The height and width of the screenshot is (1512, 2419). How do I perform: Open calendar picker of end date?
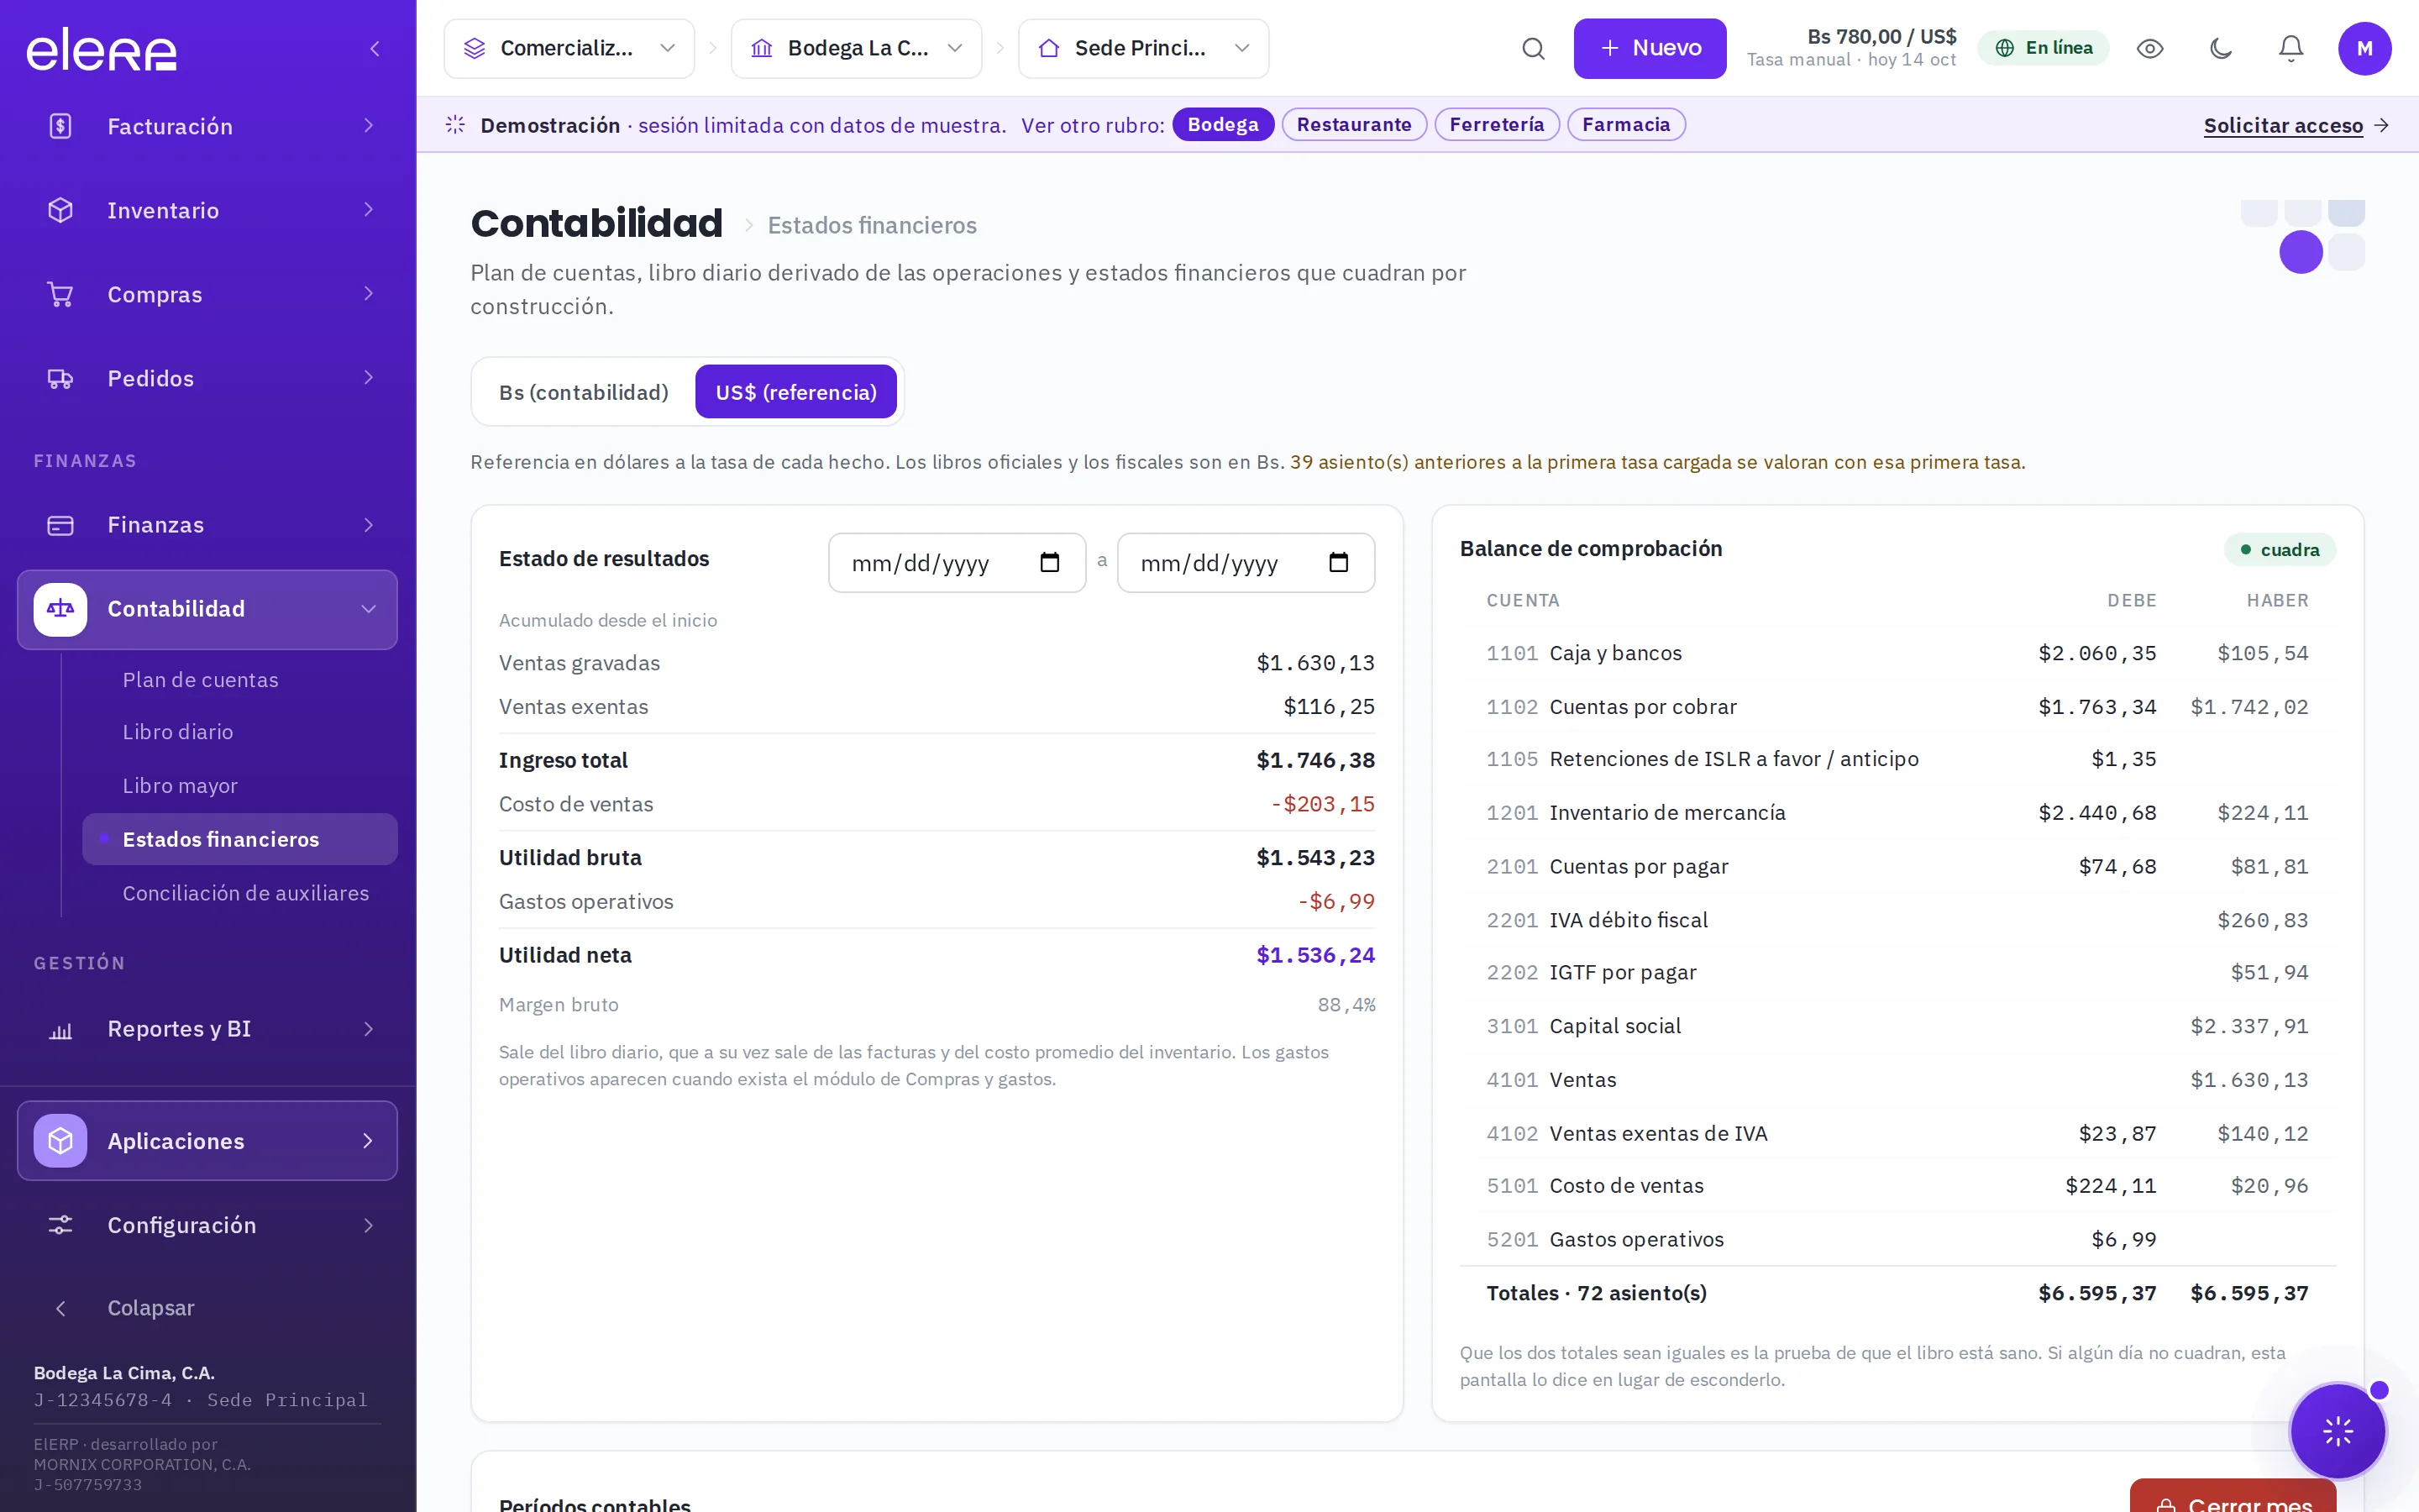click(x=1337, y=563)
